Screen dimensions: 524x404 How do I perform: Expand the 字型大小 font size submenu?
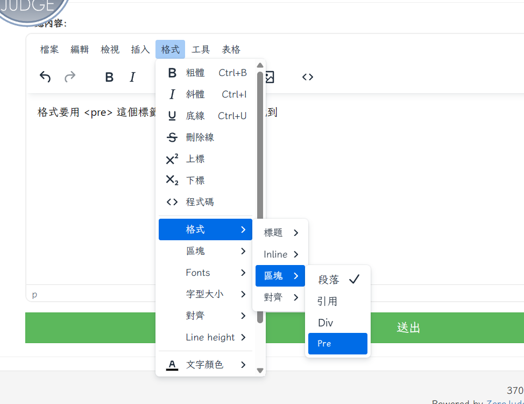[206, 294]
